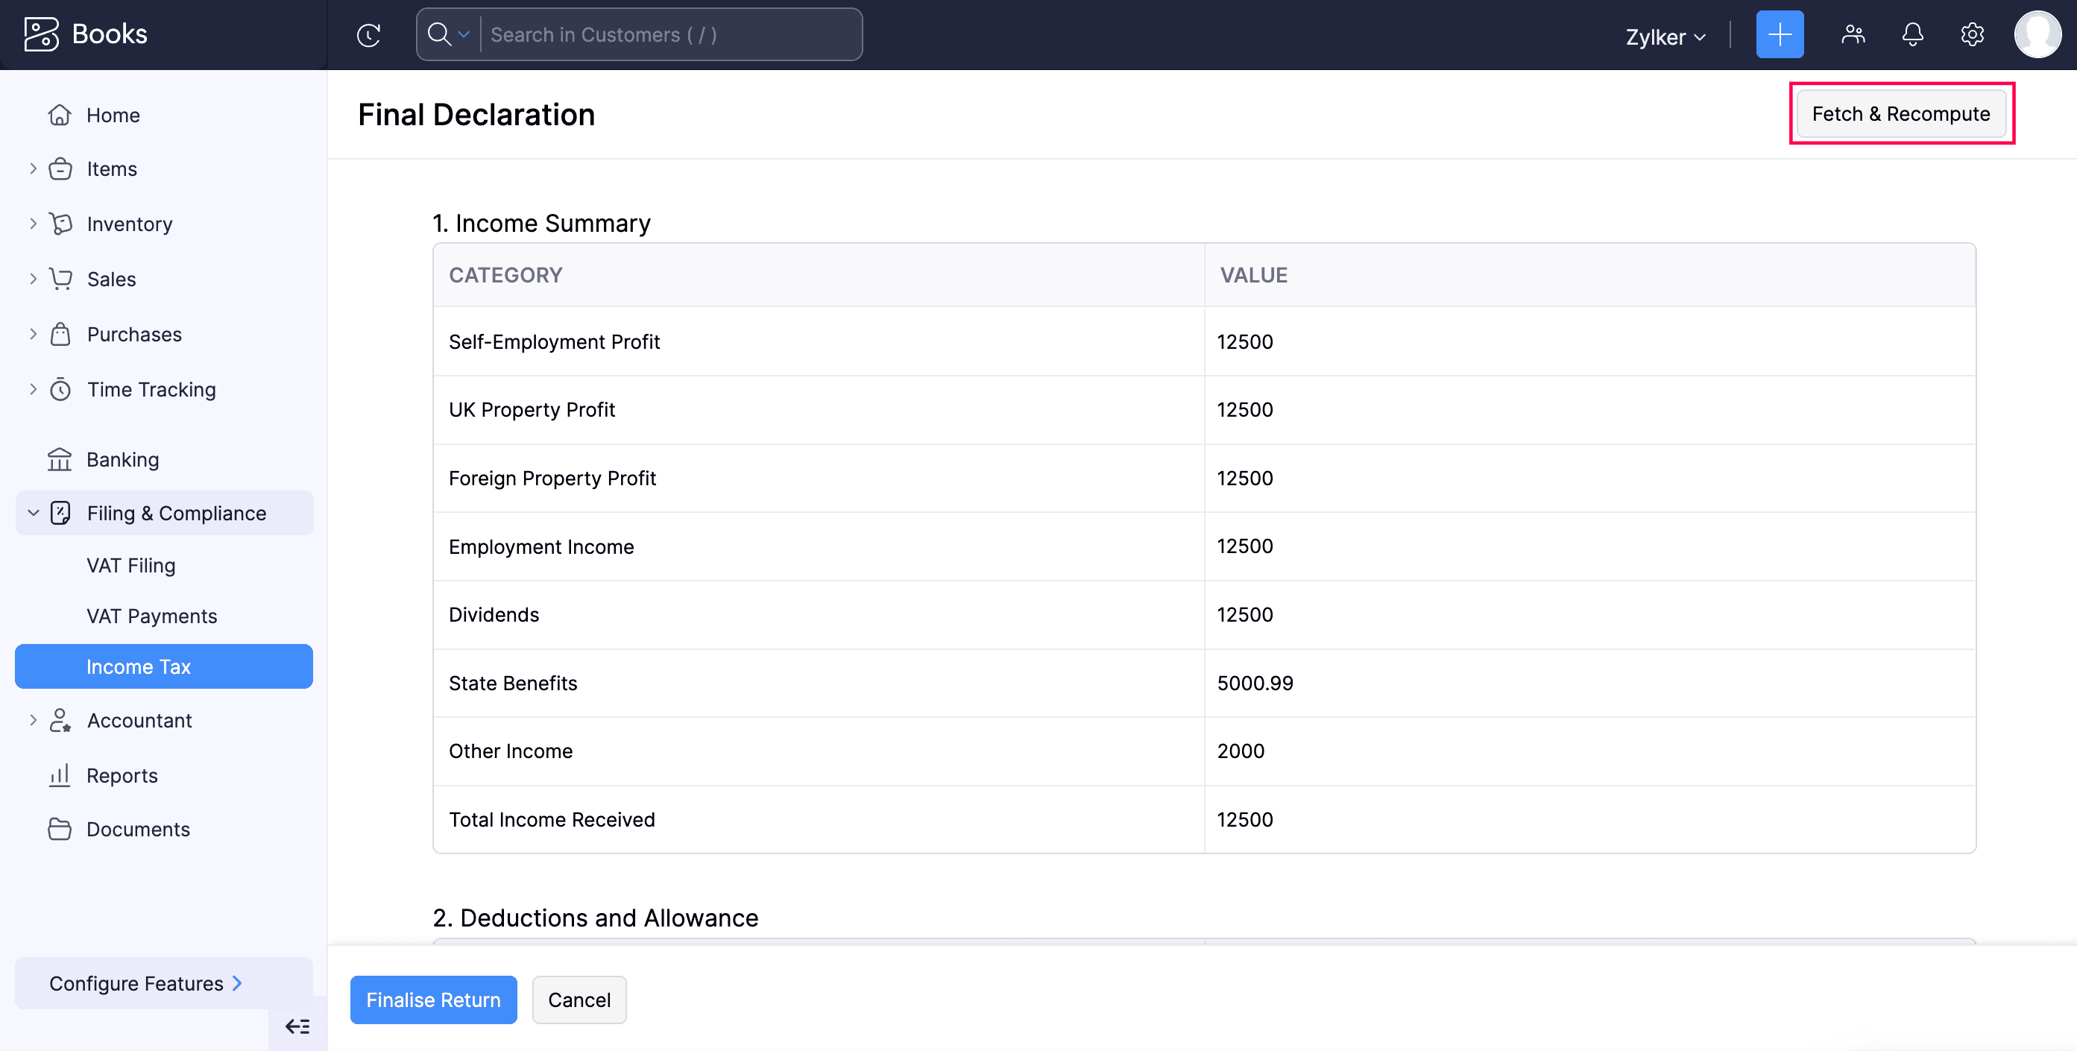Open the settings gear icon
The image size is (2077, 1051).
[1971, 34]
